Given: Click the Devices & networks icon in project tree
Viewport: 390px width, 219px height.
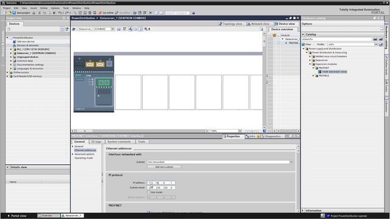Looking at the screenshot, I should (x=15, y=46).
